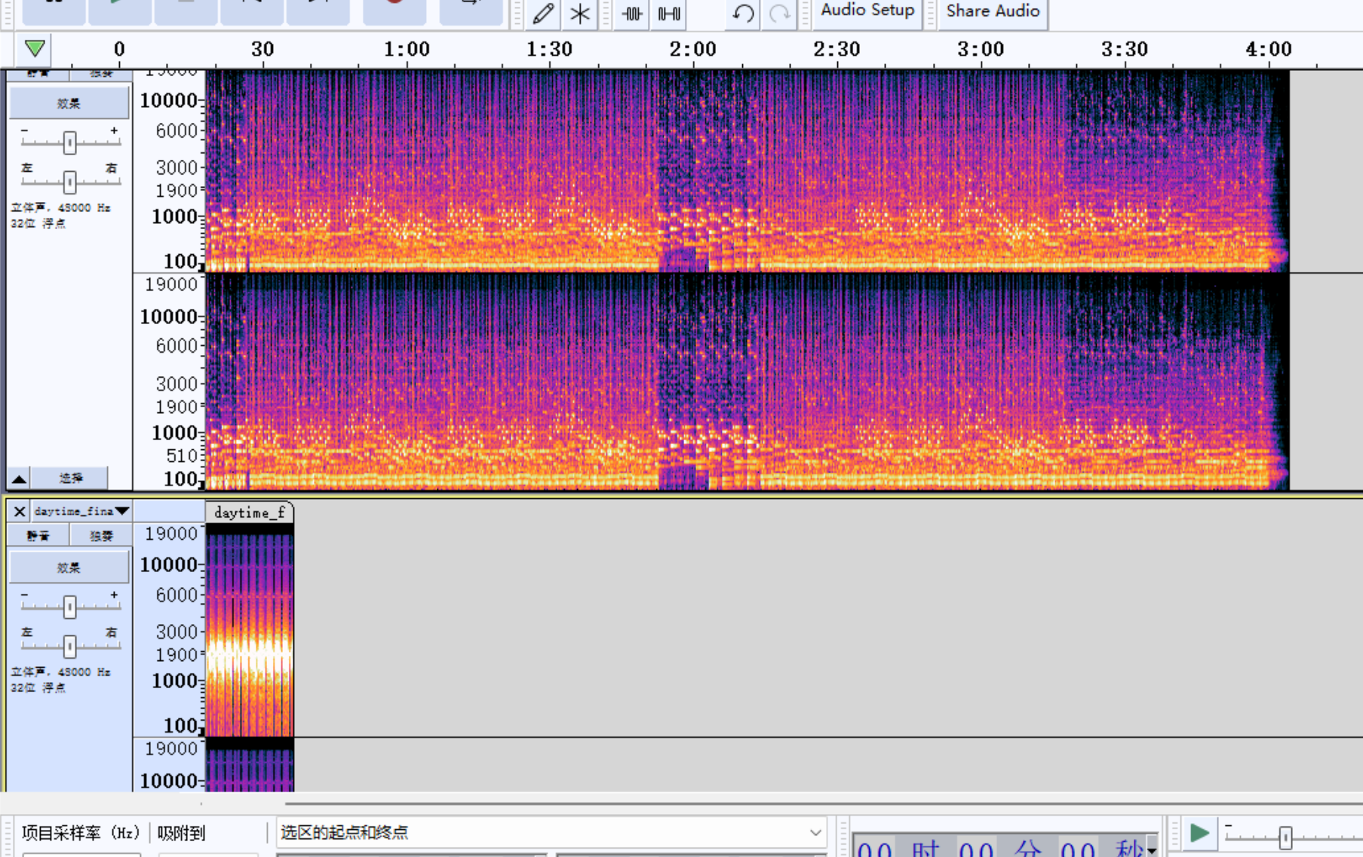The width and height of the screenshot is (1363, 857).
Task: Click the Share Audio button
Action: click(x=993, y=13)
